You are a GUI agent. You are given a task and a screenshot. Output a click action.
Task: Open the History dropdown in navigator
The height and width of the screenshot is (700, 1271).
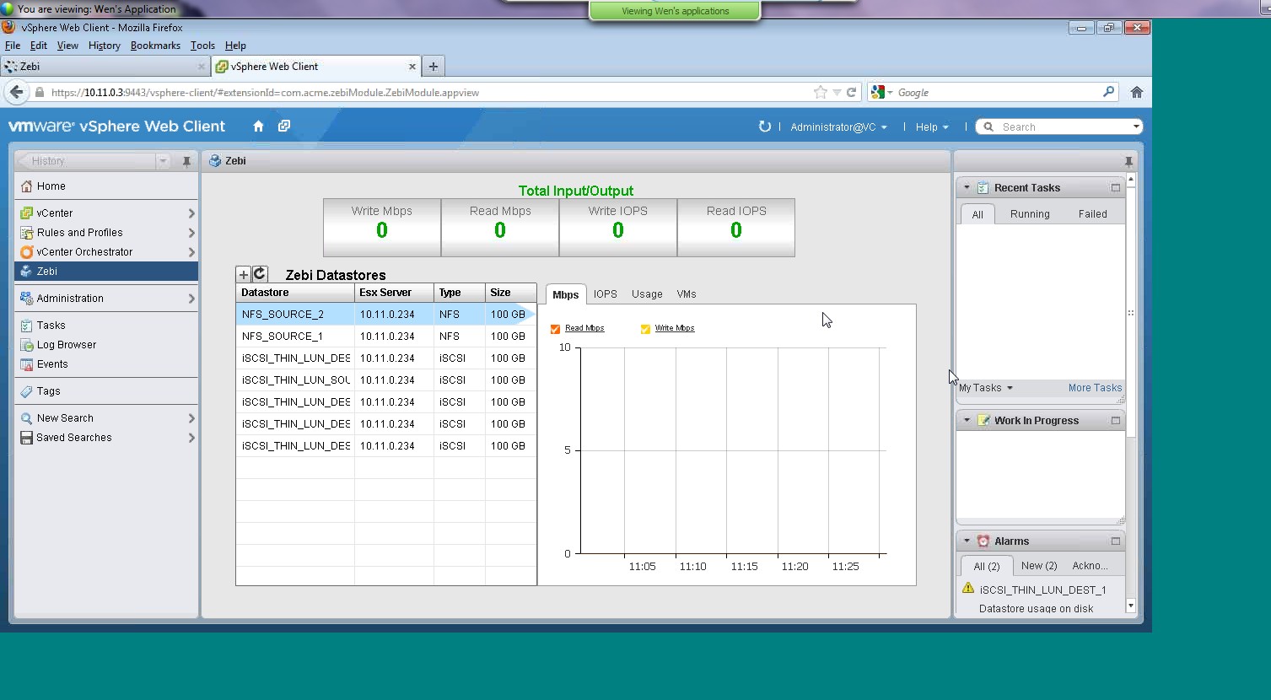(x=162, y=161)
